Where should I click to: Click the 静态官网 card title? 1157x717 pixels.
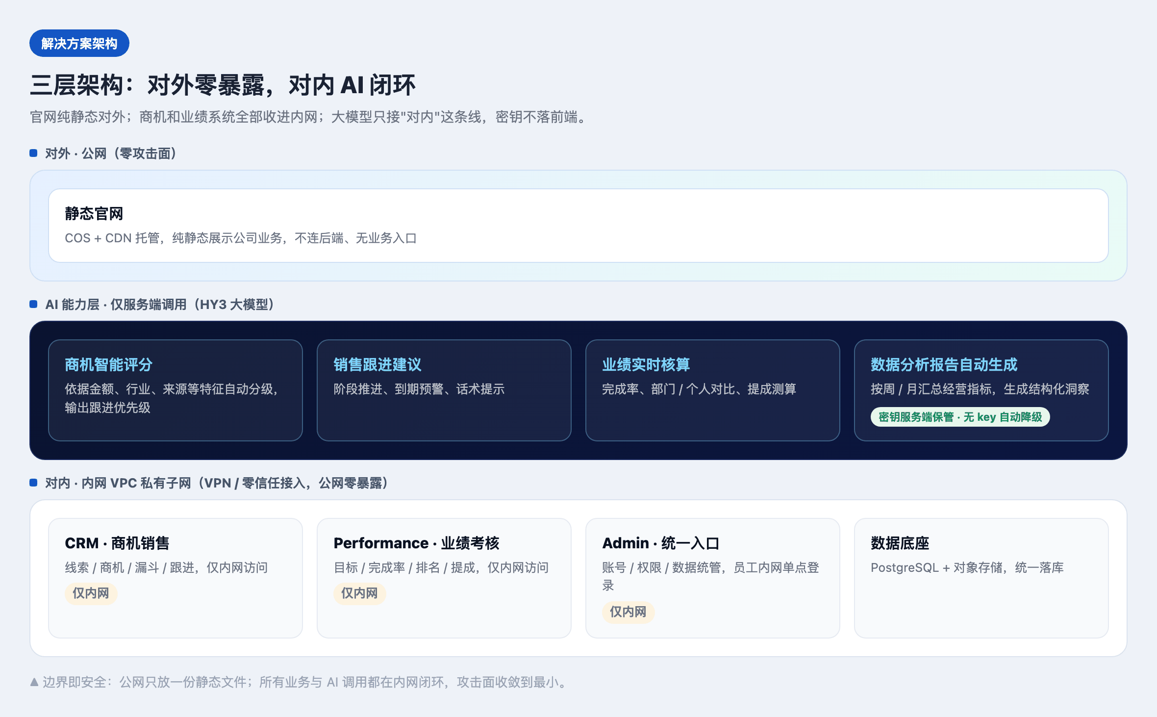click(94, 213)
